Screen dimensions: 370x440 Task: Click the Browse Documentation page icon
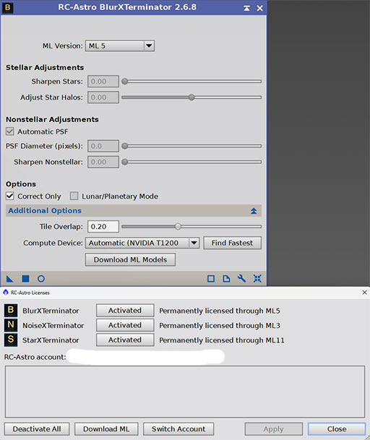pyautogui.click(x=226, y=279)
